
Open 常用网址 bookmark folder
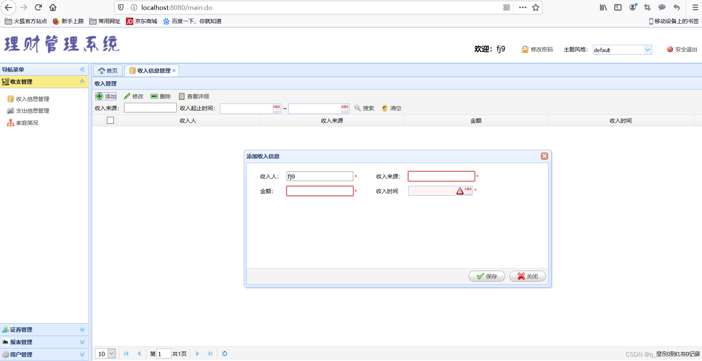click(105, 21)
